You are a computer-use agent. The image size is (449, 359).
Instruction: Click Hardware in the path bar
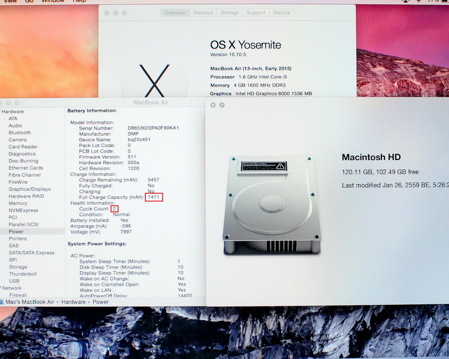74,302
